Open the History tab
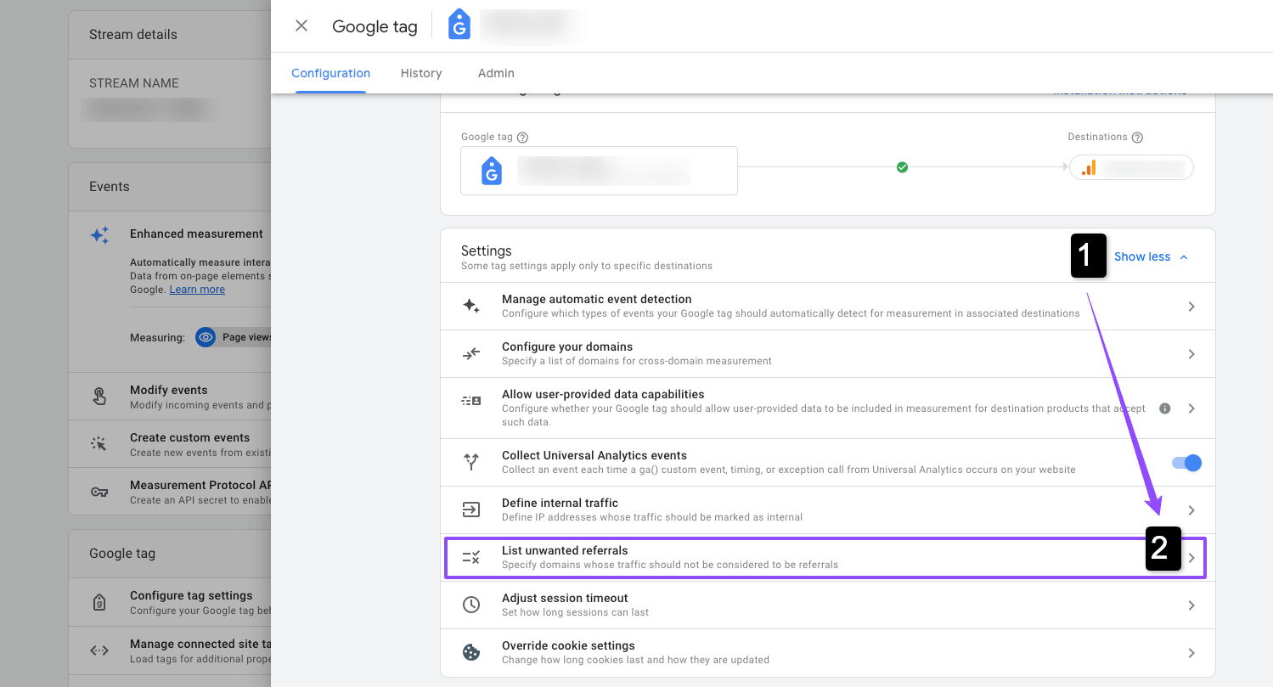This screenshot has width=1273, height=687. (421, 73)
